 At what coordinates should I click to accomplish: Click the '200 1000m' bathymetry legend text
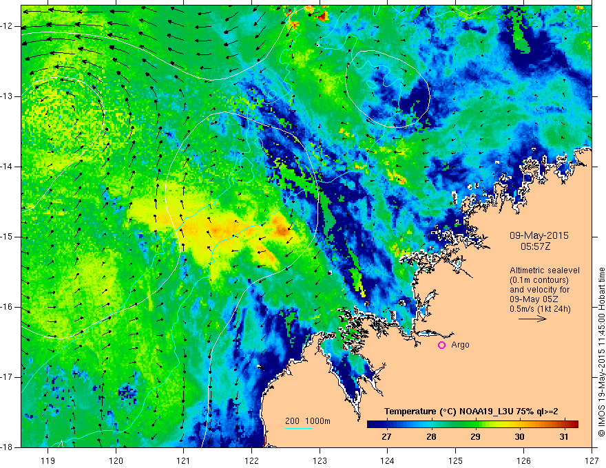(x=308, y=421)
